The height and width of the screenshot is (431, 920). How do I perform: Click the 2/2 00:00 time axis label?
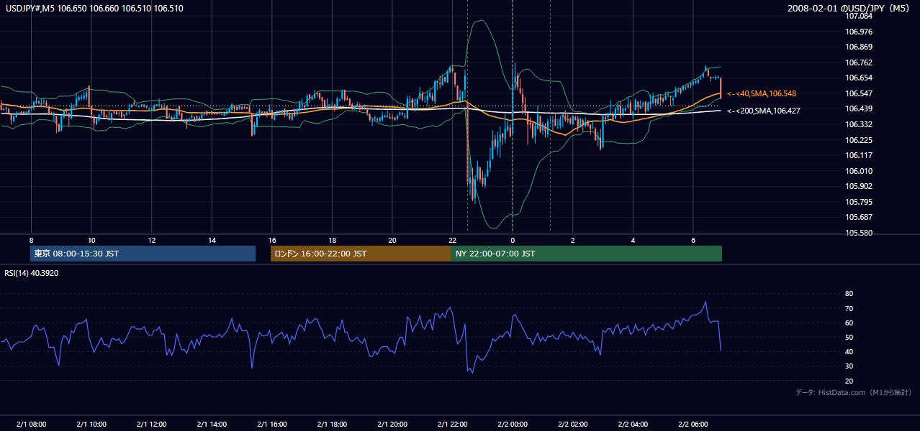(513, 424)
